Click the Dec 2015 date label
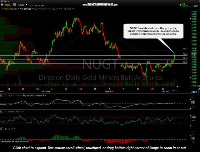200x152 pixels. pyautogui.click(x=166, y=92)
